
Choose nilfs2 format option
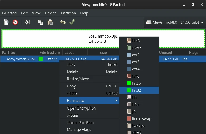(x=139, y=132)
